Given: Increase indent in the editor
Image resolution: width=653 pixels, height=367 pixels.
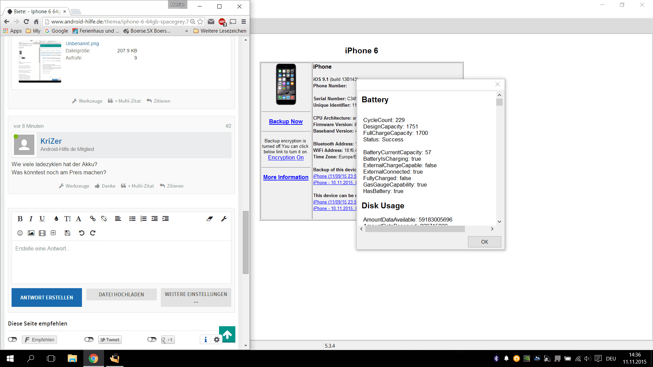Looking at the screenshot, I should pyautogui.click(x=166, y=219).
